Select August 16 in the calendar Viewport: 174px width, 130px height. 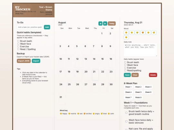(112, 62)
